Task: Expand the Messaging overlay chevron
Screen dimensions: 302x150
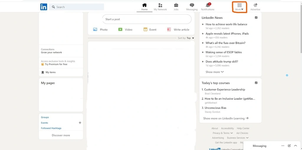Action: (x=296, y=146)
